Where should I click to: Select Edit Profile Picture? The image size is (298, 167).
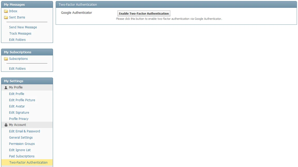pyautogui.click(x=22, y=100)
